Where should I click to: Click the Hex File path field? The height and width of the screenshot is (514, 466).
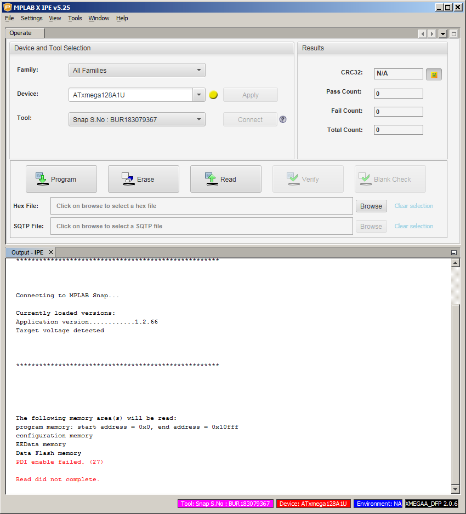click(x=202, y=206)
